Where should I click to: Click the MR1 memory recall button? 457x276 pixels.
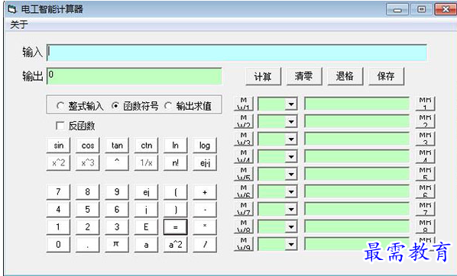tap(425, 104)
